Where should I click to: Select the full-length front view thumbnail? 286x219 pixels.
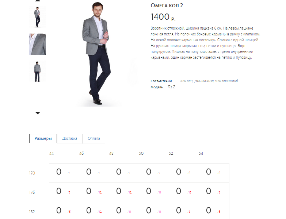(38, 17)
